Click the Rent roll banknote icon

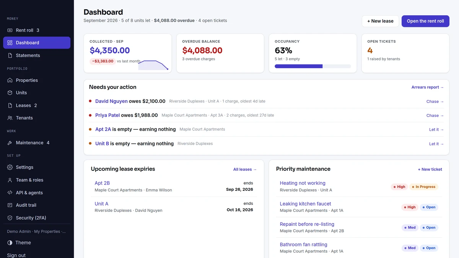10,30
